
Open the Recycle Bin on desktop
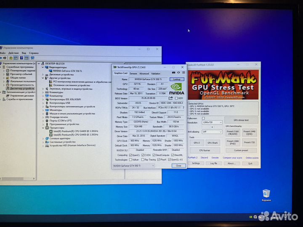tap(266, 193)
